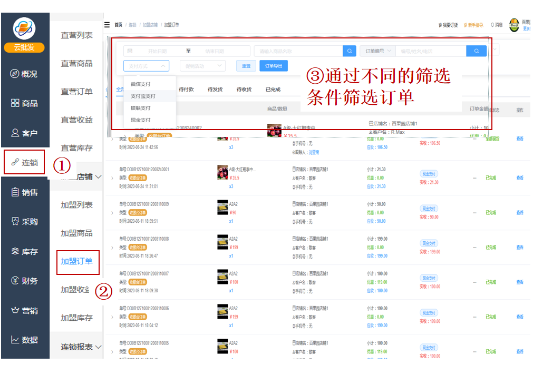Open 消息 notifications bell
Viewport: 533px width, 365px height.
point(497,25)
